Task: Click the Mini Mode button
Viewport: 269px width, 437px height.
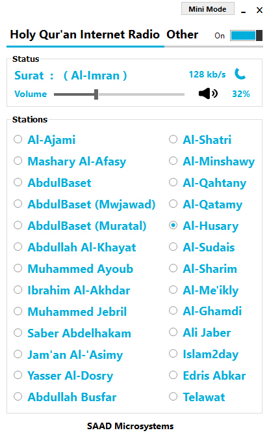Action: pos(207,9)
